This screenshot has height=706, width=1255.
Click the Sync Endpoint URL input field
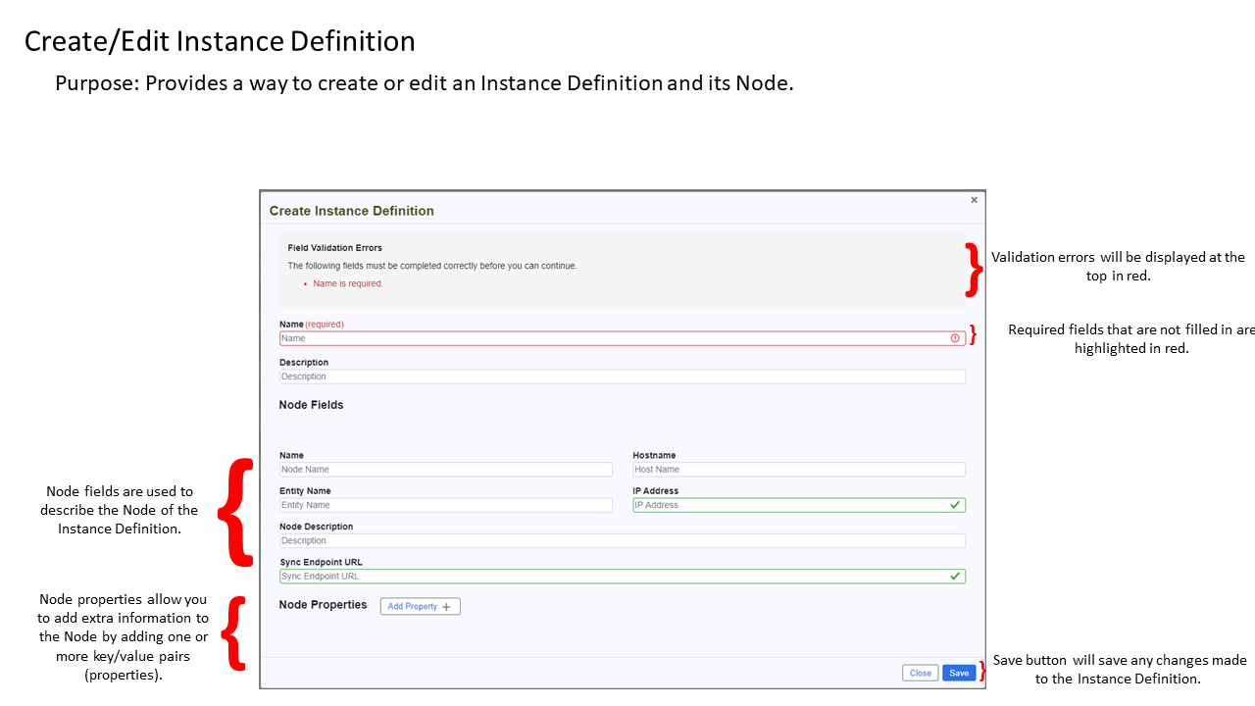coord(623,577)
